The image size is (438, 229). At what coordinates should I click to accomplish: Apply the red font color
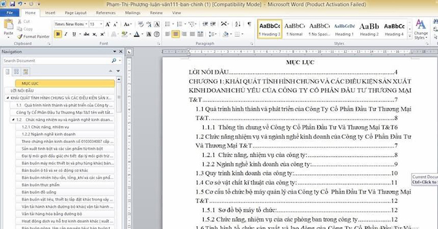click(137, 34)
